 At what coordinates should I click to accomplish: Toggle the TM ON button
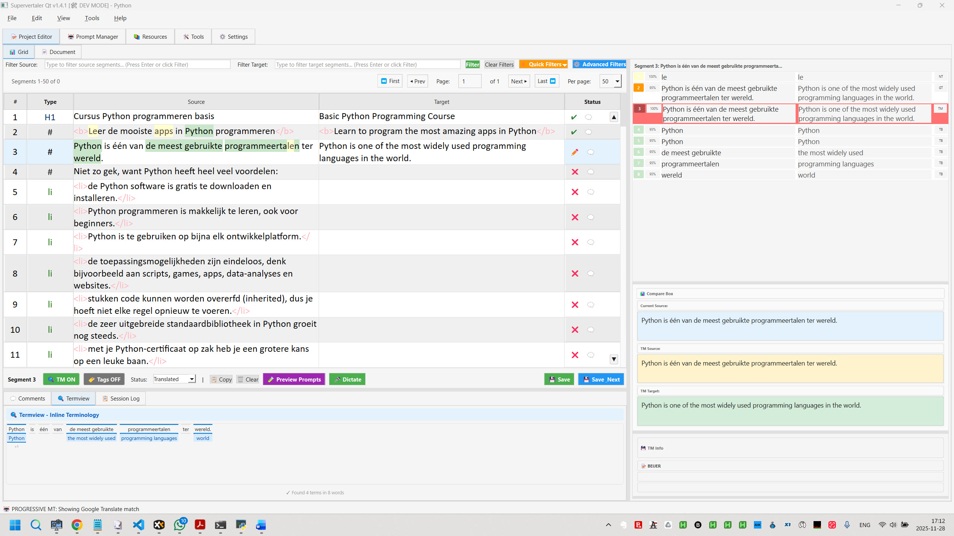61,379
